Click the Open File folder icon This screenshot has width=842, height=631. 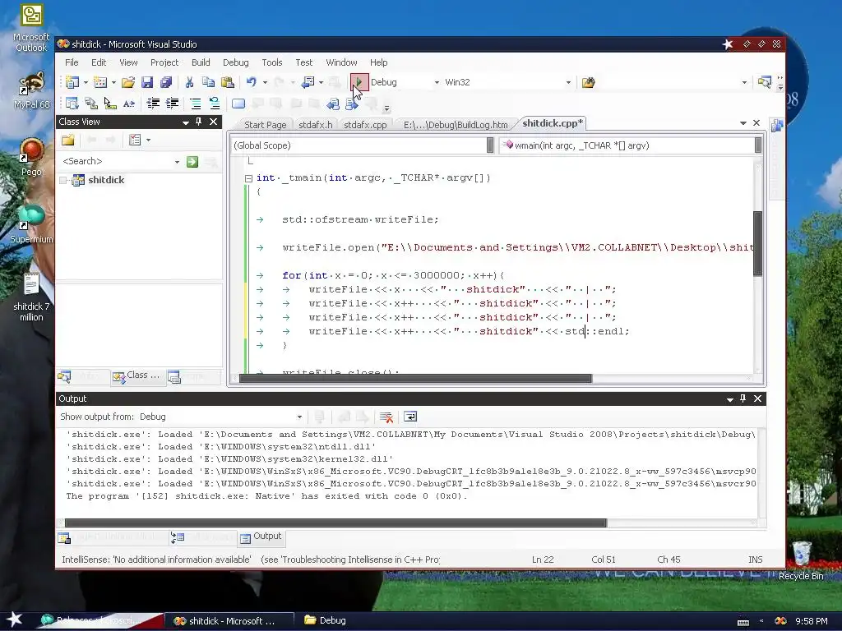(x=127, y=83)
